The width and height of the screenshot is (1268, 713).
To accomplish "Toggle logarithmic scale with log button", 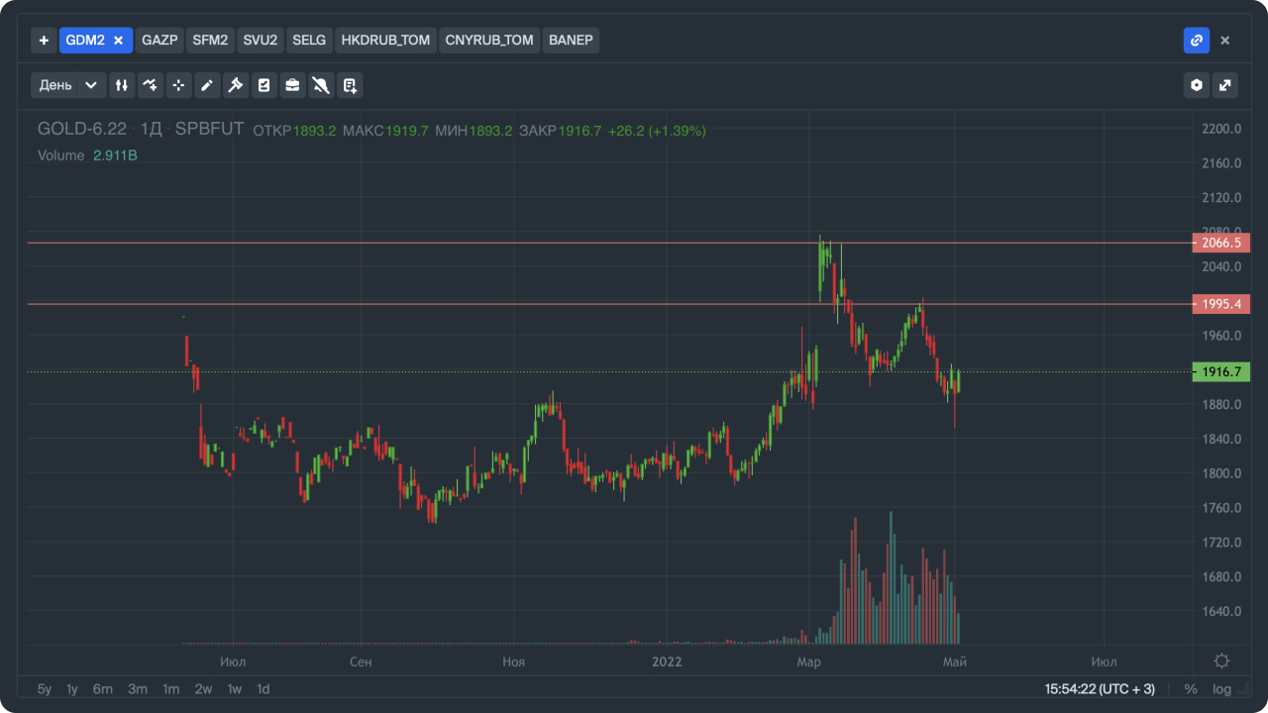I will (x=1222, y=689).
